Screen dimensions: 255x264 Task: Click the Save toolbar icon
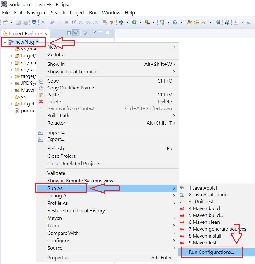pyautogui.click(x=18, y=22)
